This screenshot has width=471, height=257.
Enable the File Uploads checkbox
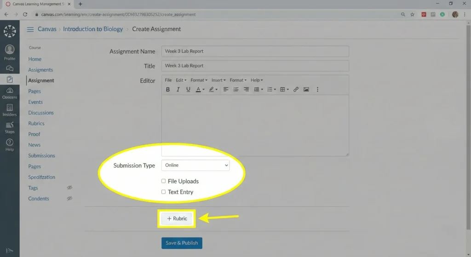(163, 181)
